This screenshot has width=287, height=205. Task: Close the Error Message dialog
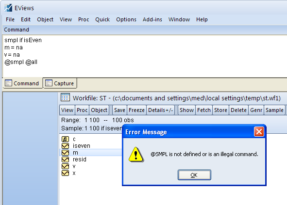tap(259, 131)
